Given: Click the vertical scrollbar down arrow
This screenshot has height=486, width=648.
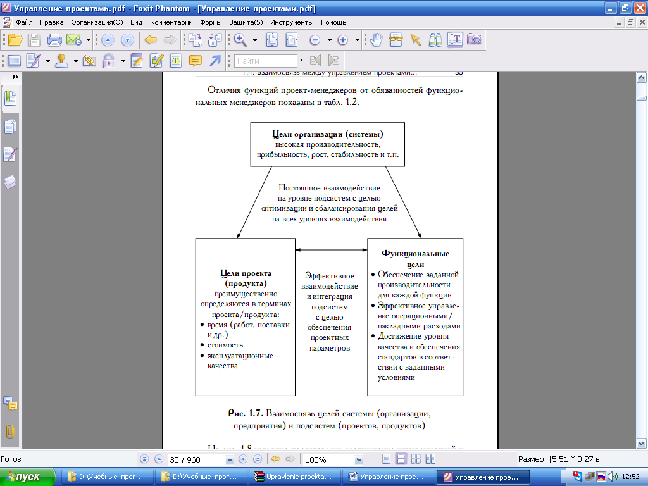Looking at the screenshot, I should pyautogui.click(x=642, y=444).
